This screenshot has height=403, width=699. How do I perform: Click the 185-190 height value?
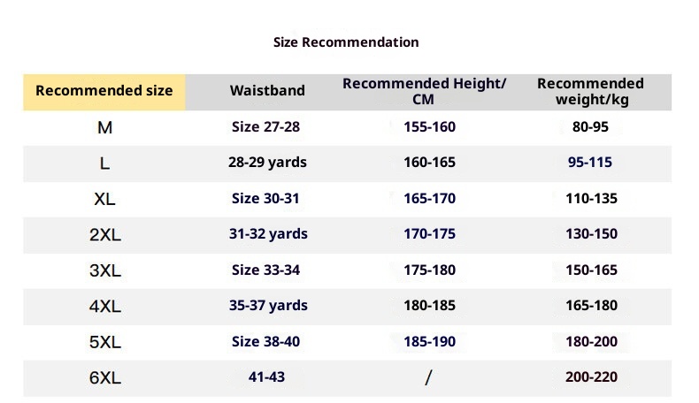[x=429, y=341]
